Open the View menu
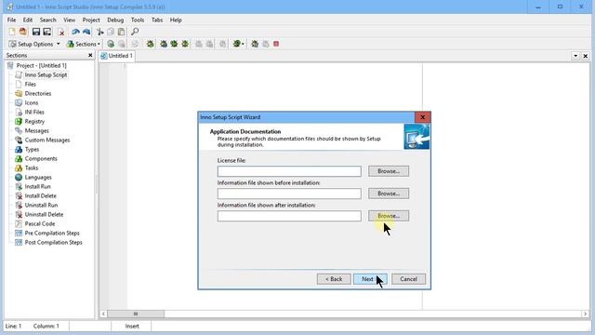The height and width of the screenshot is (335, 595). tap(69, 20)
